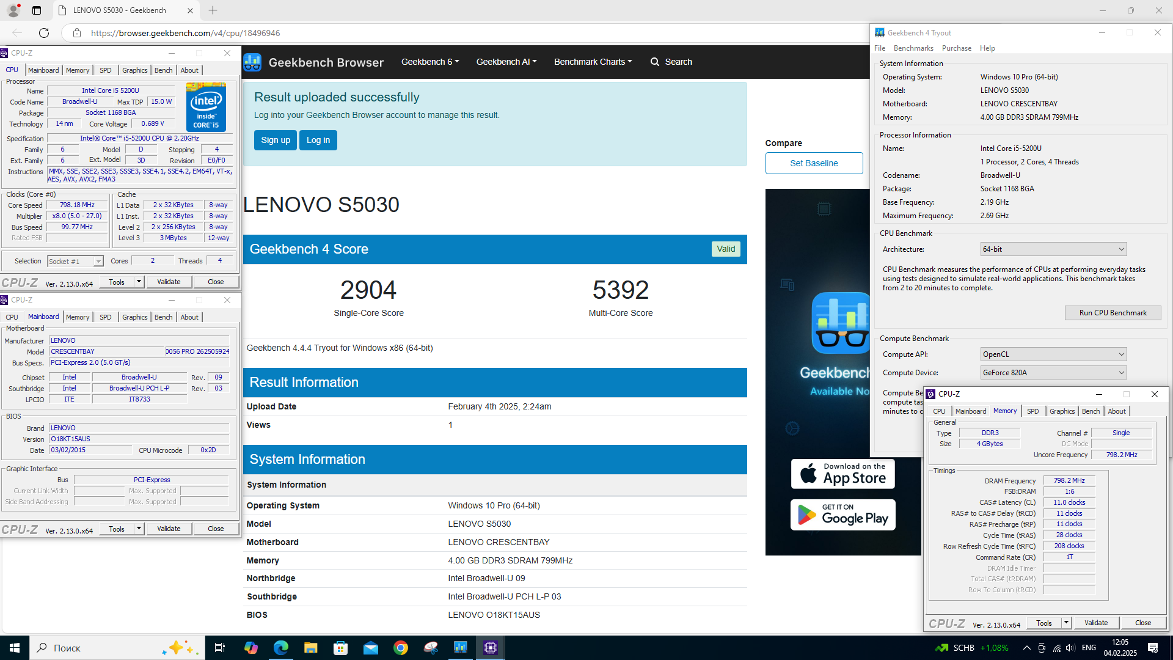1173x660 pixels.
Task: Click Validate in top CPU-Z window
Action: coord(169,282)
